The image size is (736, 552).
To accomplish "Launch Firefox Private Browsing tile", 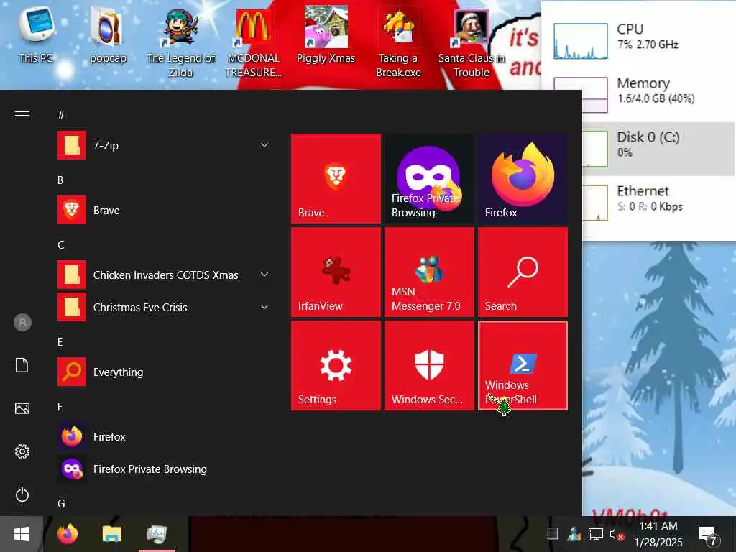I will (x=429, y=178).
